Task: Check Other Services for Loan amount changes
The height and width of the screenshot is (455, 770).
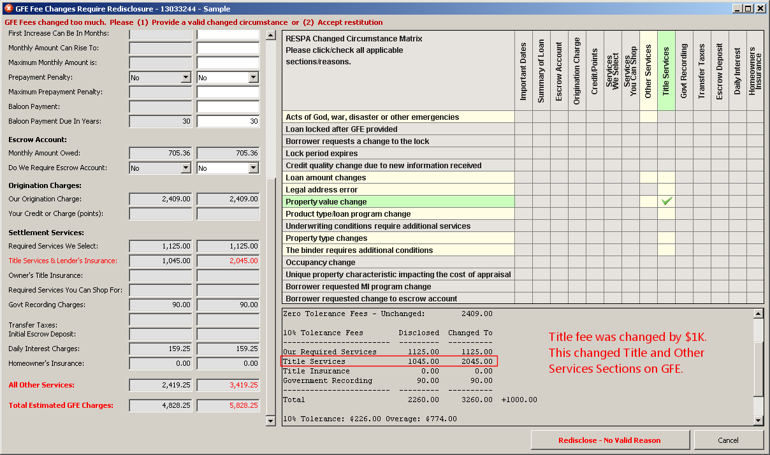Action: (x=649, y=177)
